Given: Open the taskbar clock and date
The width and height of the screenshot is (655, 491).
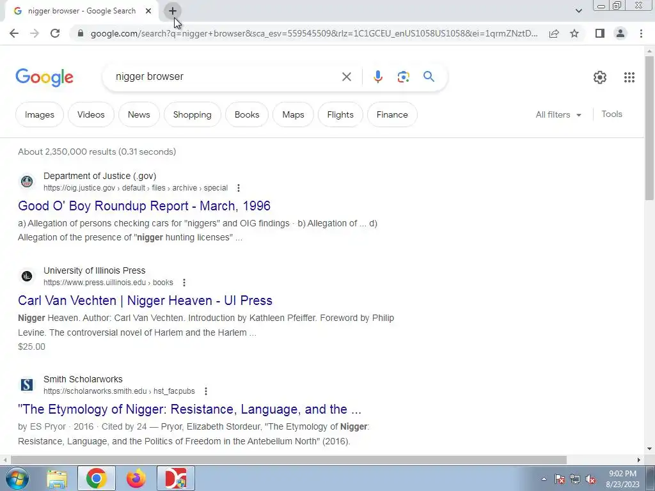Looking at the screenshot, I should 622,479.
